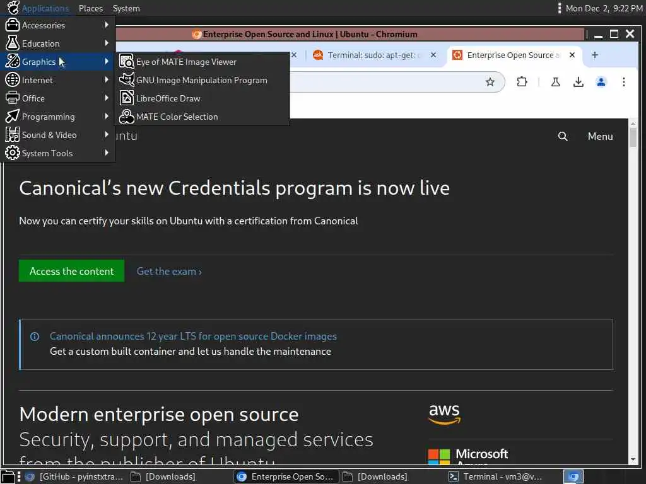Select the Graphics category icon
This screenshot has width=646, height=484.
coord(13,61)
